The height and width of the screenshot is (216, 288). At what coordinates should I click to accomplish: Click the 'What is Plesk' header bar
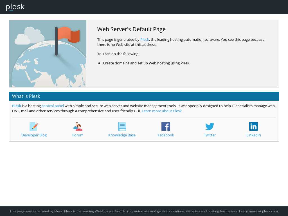(144, 96)
